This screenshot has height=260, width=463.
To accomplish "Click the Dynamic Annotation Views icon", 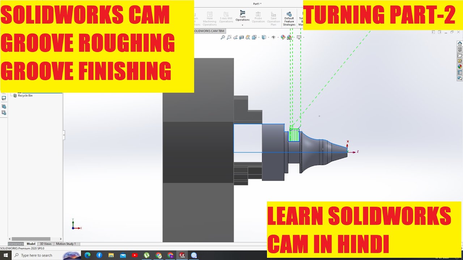I will [x=248, y=37].
